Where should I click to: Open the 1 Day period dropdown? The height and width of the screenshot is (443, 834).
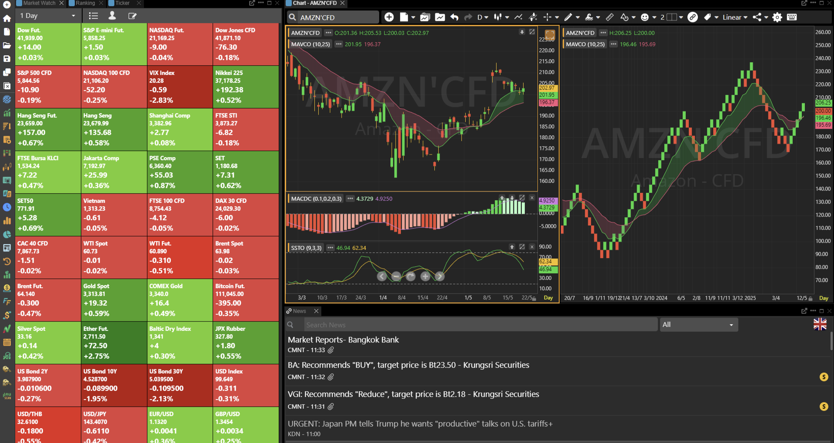pos(48,16)
